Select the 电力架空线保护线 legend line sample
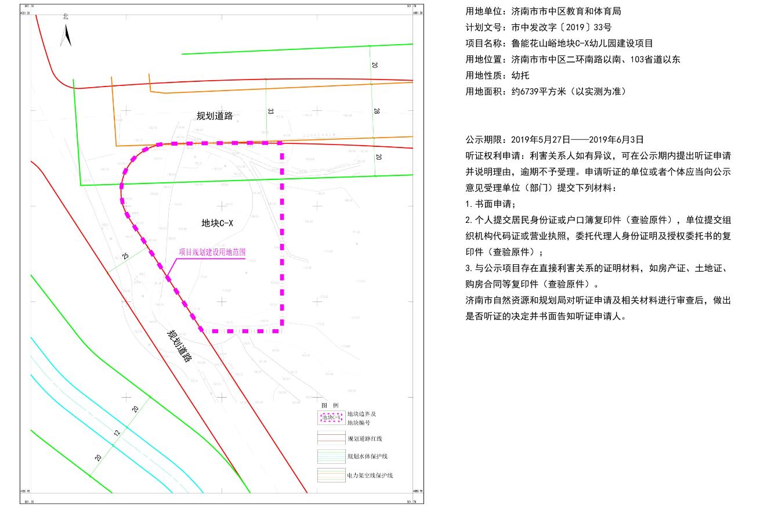Viewport: 760px width, 508px height. click(331, 475)
